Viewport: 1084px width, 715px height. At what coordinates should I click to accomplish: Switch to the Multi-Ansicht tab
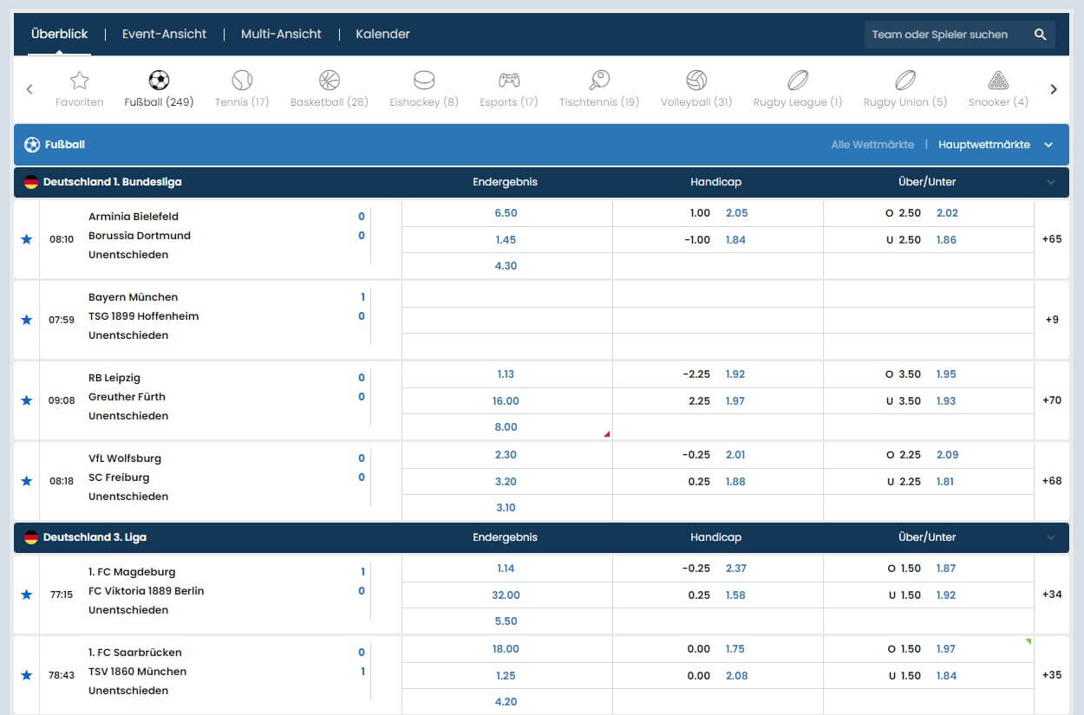pyautogui.click(x=281, y=34)
